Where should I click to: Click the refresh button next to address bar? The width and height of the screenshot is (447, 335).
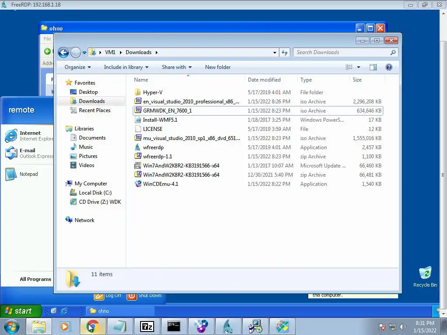285,52
